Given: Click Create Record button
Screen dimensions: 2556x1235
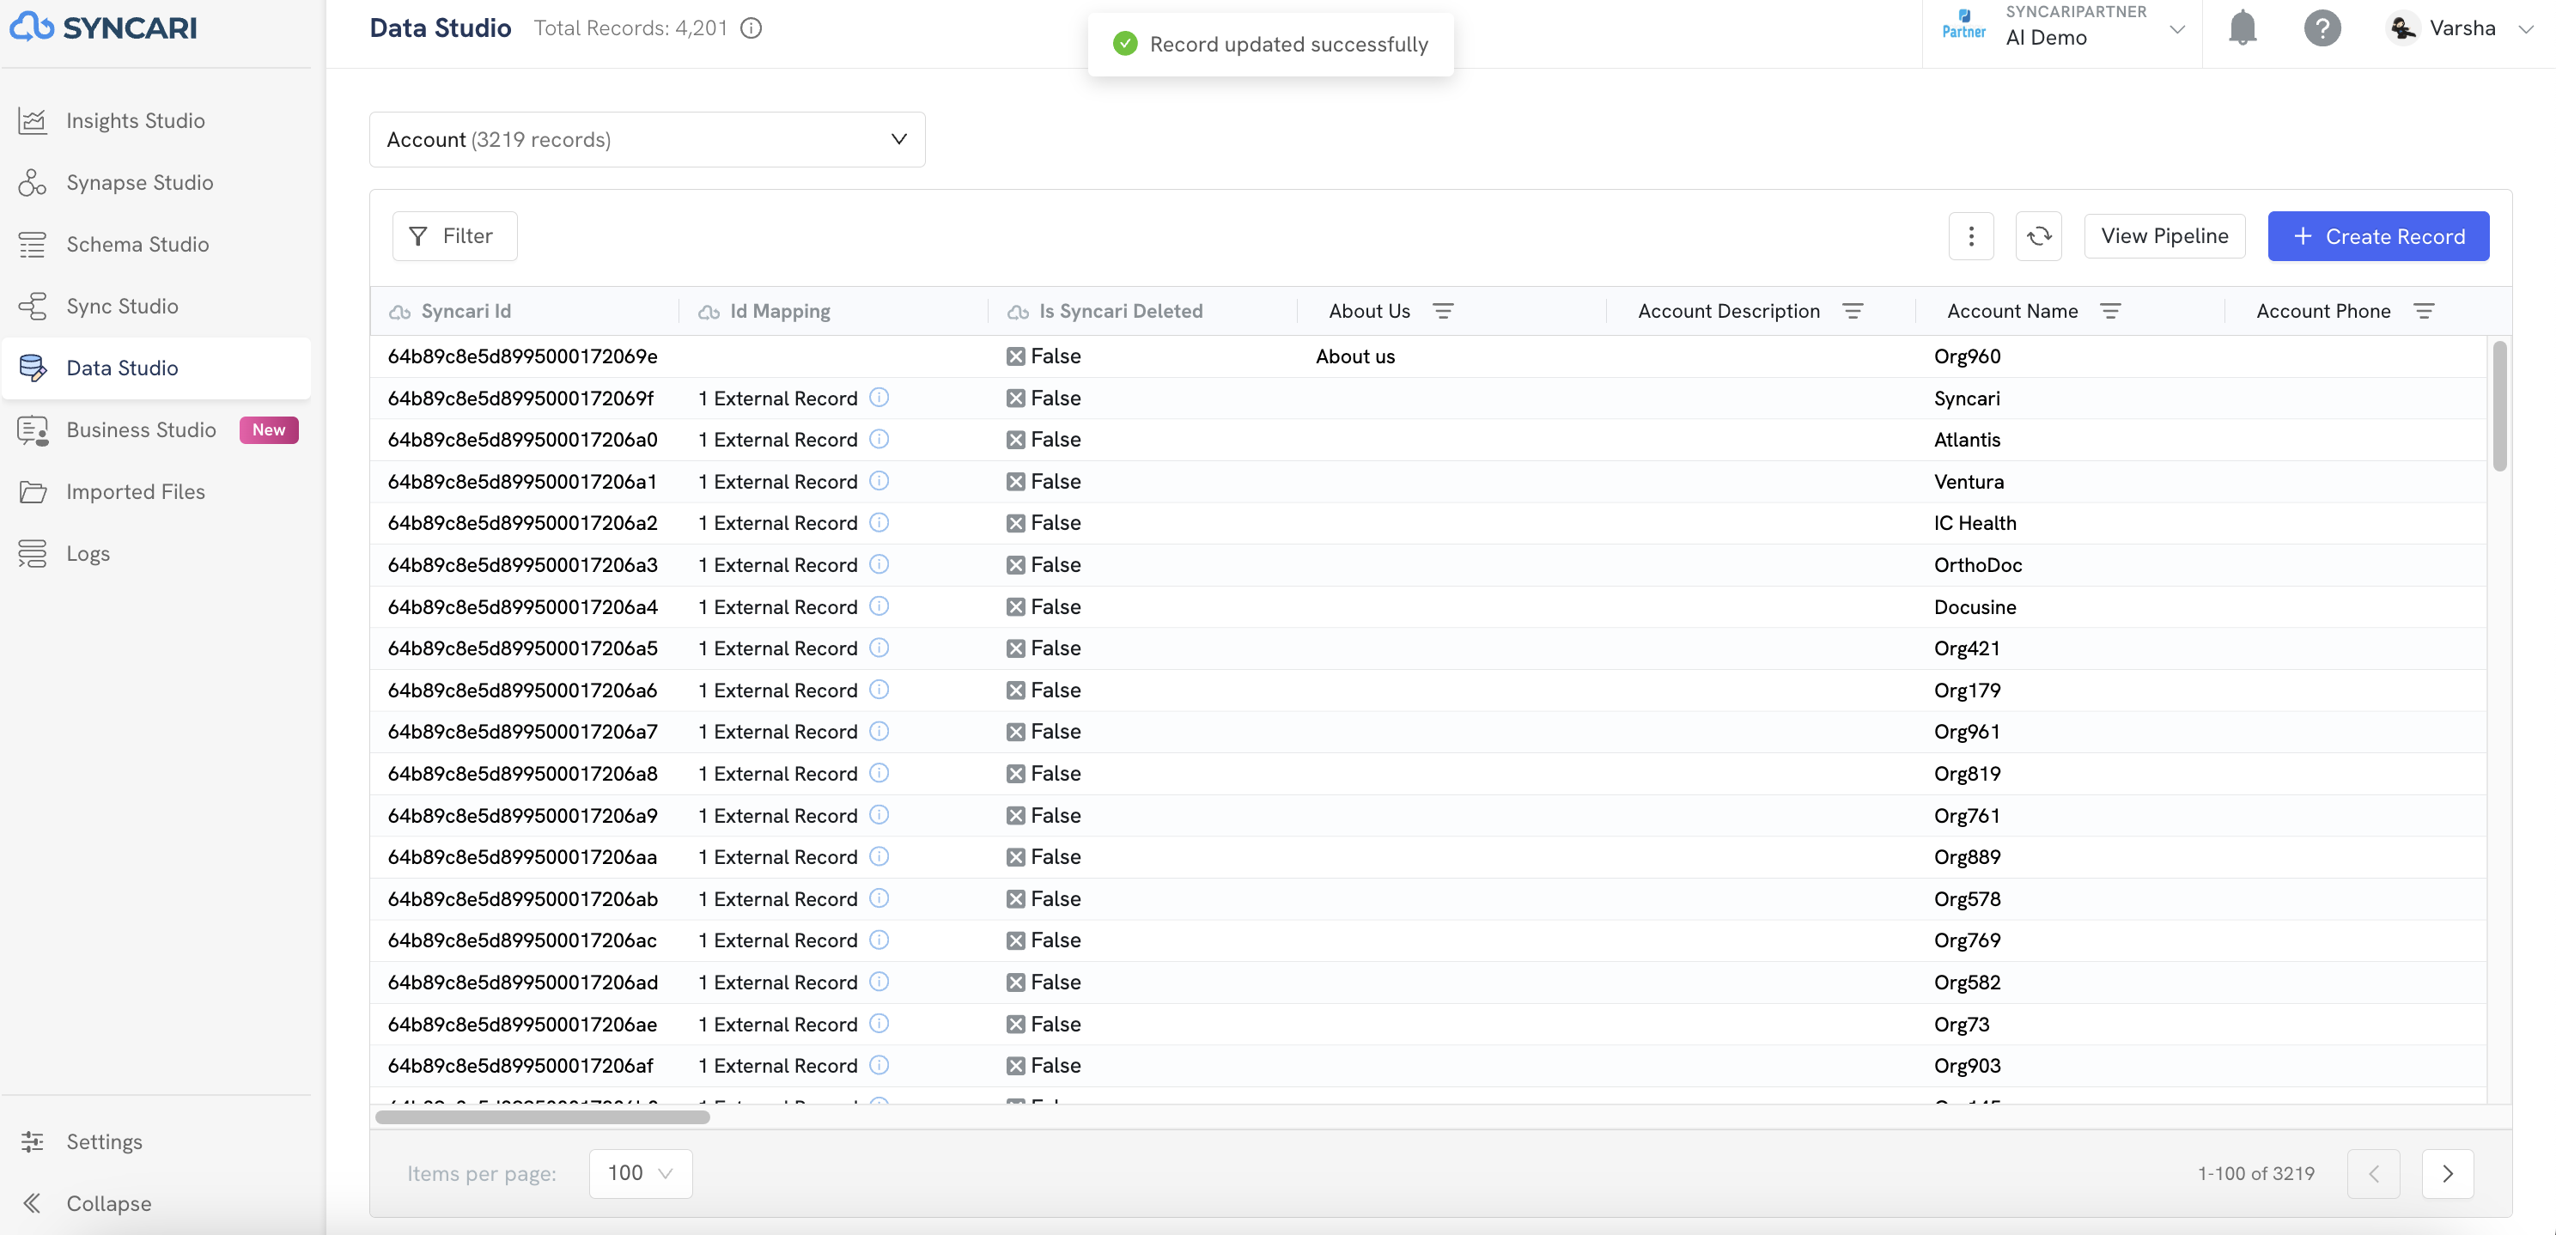Looking at the screenshot, I should [2377, 236].
